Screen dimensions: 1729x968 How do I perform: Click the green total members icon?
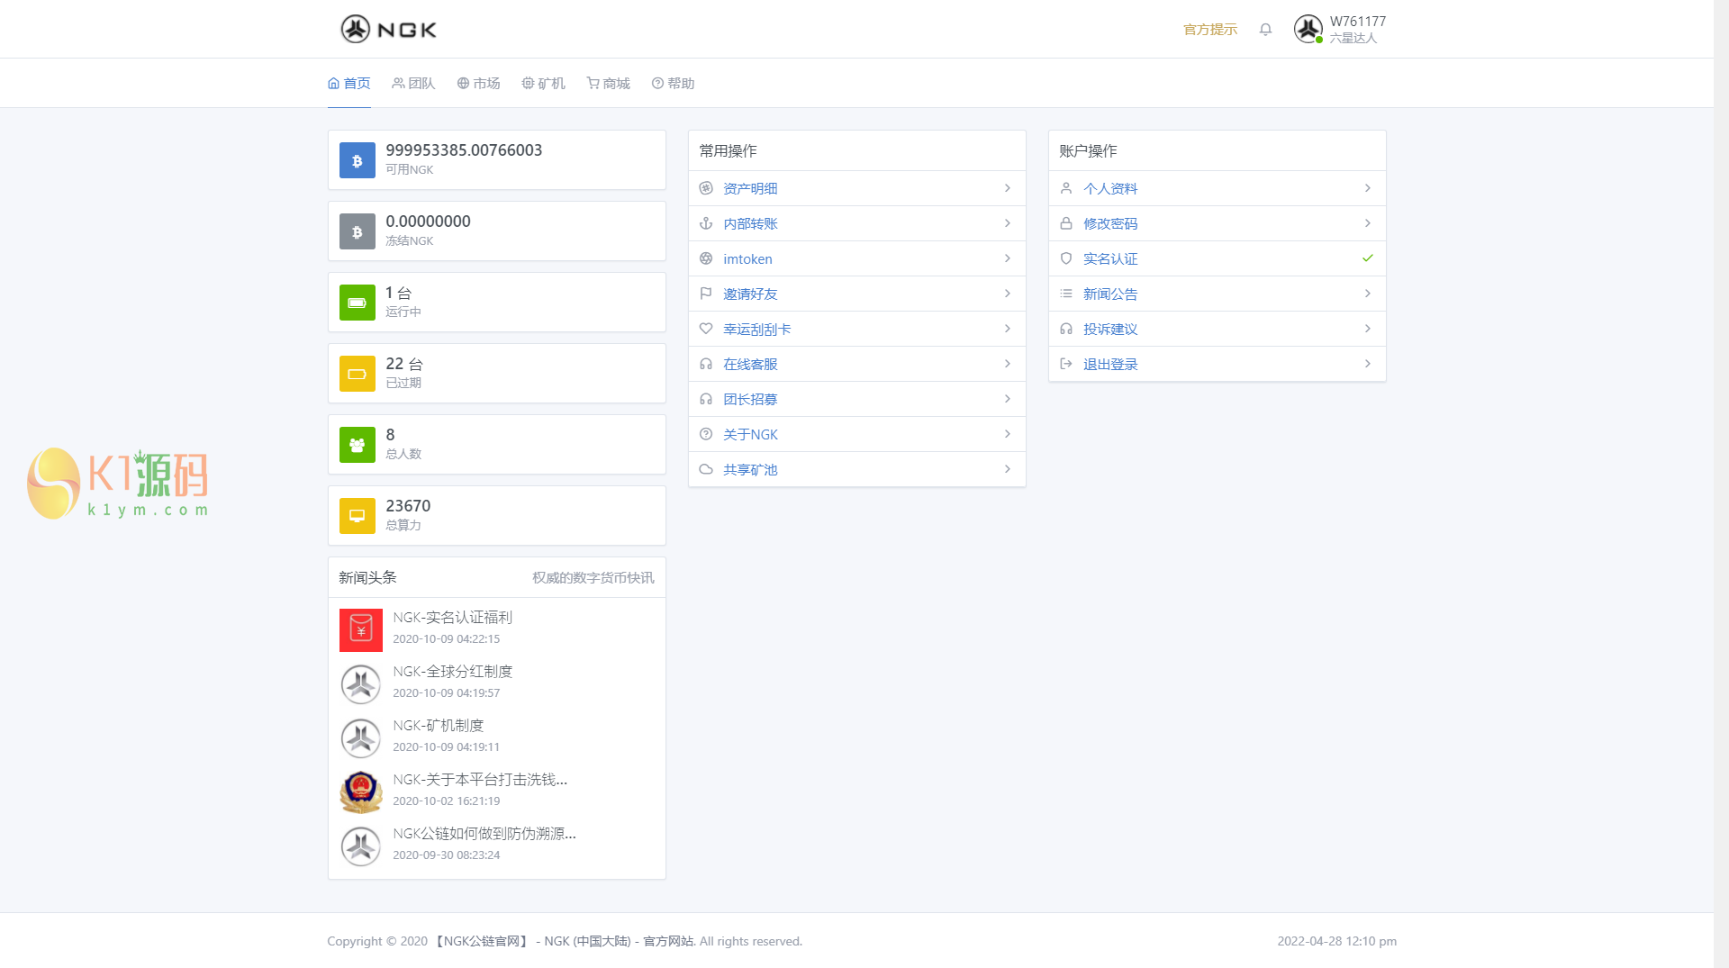pos(358,445)
